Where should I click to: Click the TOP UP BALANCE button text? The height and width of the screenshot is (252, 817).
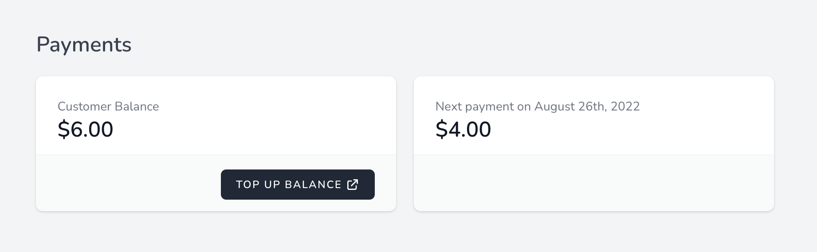[x=289, y=185]
